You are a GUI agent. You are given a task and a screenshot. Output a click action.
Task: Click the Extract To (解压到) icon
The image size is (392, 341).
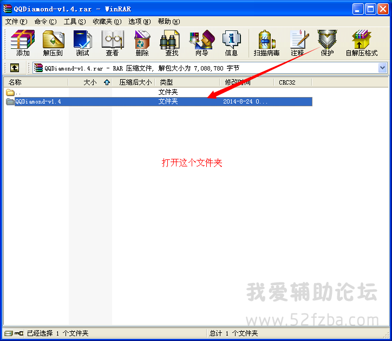[53, 43]
